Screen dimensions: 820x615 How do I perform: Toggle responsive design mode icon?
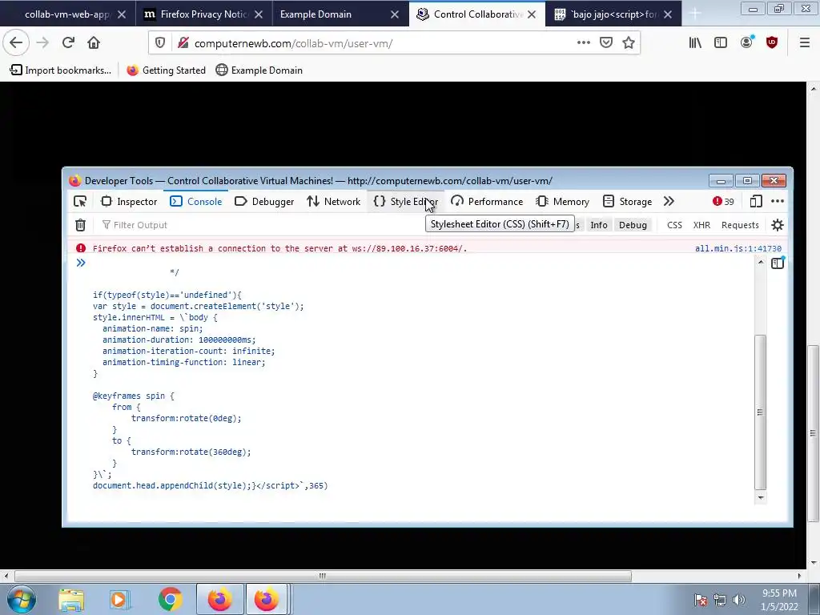(x=756, y=201)
